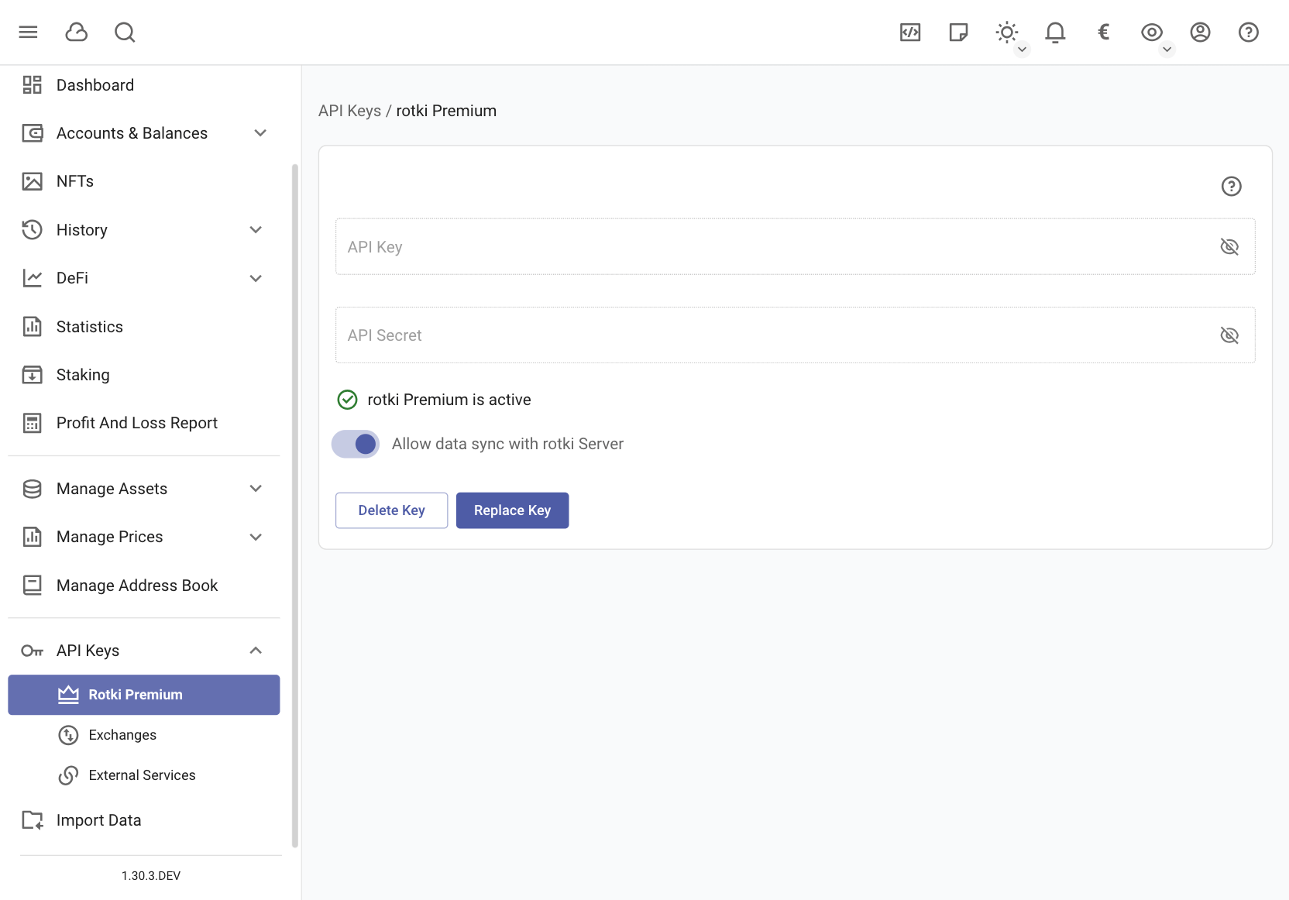Click the 'rotki Premium is active' status text

pos(449,400)
